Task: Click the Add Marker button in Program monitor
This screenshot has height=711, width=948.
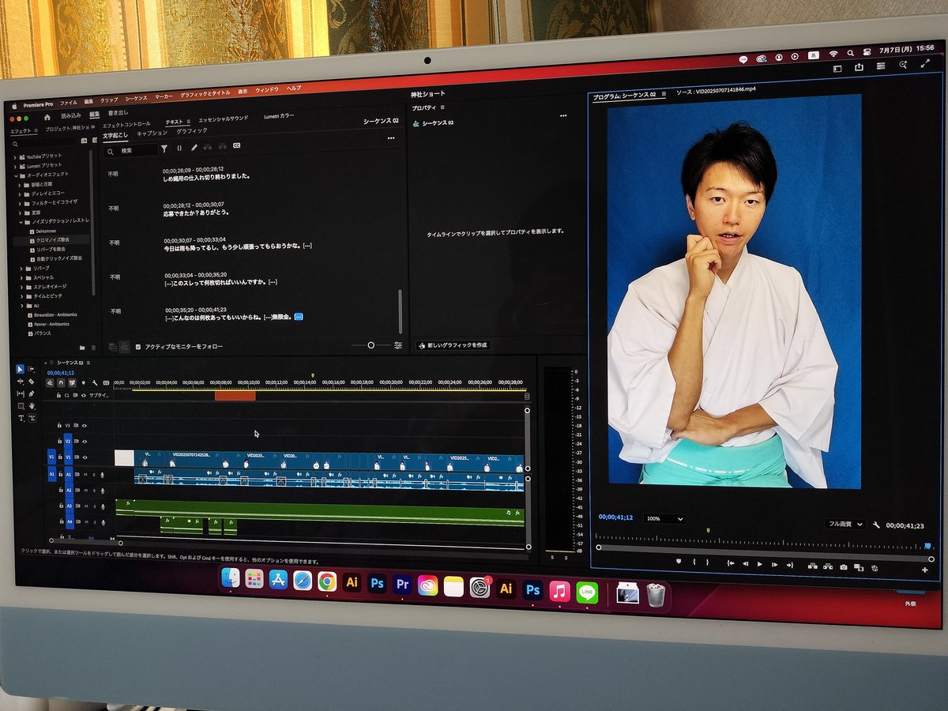Action: click(678, 561)
